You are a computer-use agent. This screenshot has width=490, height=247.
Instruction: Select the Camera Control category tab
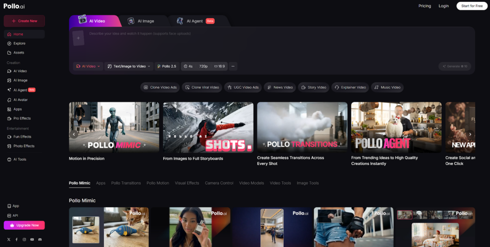(219, 183)
